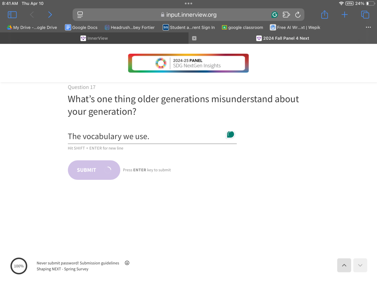The width and height of the screenshot is (377, 282).
Task: Open the Share sheet
Action: pyautogui.click(x=325, y=14)
